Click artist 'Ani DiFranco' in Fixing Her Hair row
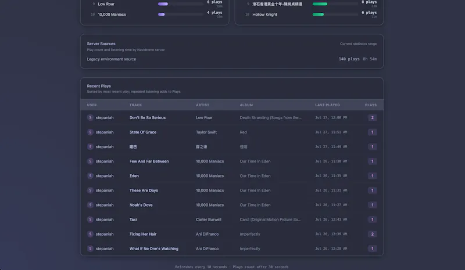 [x=207, y=234]
